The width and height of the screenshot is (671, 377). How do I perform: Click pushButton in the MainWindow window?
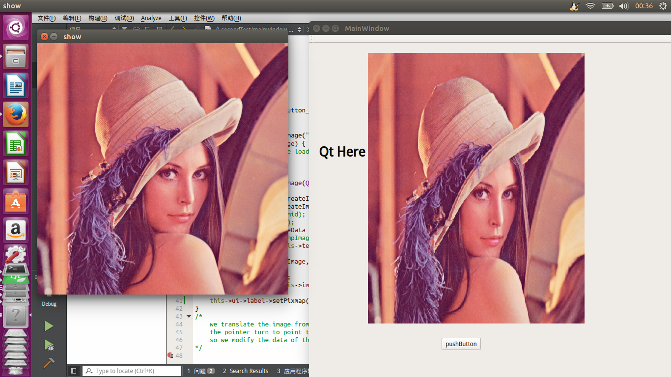461,344
